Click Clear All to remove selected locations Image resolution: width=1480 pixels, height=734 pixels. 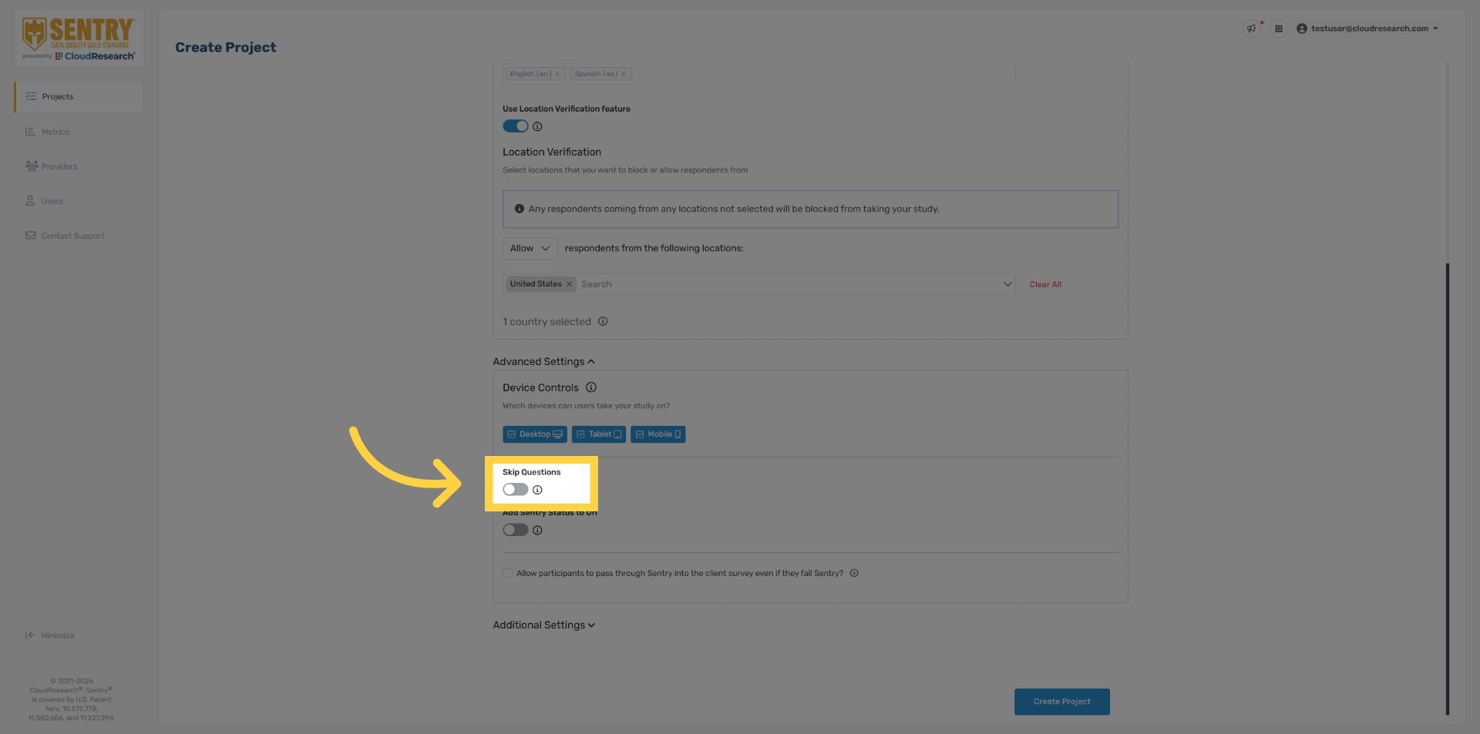coord(1045,283)
